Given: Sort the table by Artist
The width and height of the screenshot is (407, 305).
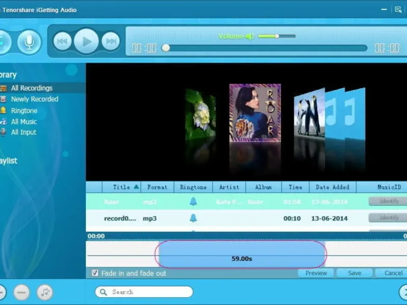Looking at the screenshot, I should click(x=229, y=187).
